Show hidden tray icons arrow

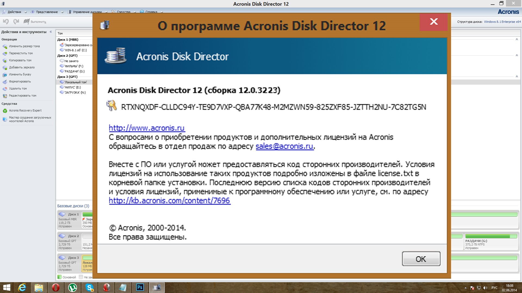point(465,288)
